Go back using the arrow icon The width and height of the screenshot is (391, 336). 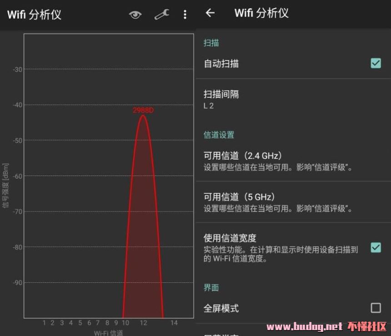pos(210,13)
